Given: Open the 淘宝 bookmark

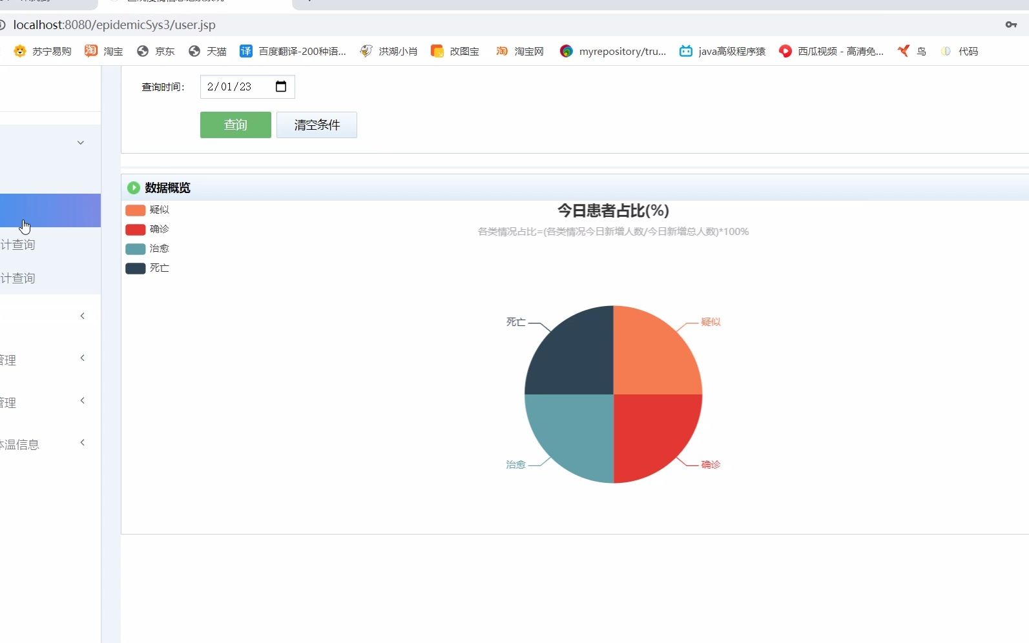Looking at the screenshot, I should pos(104,51).
